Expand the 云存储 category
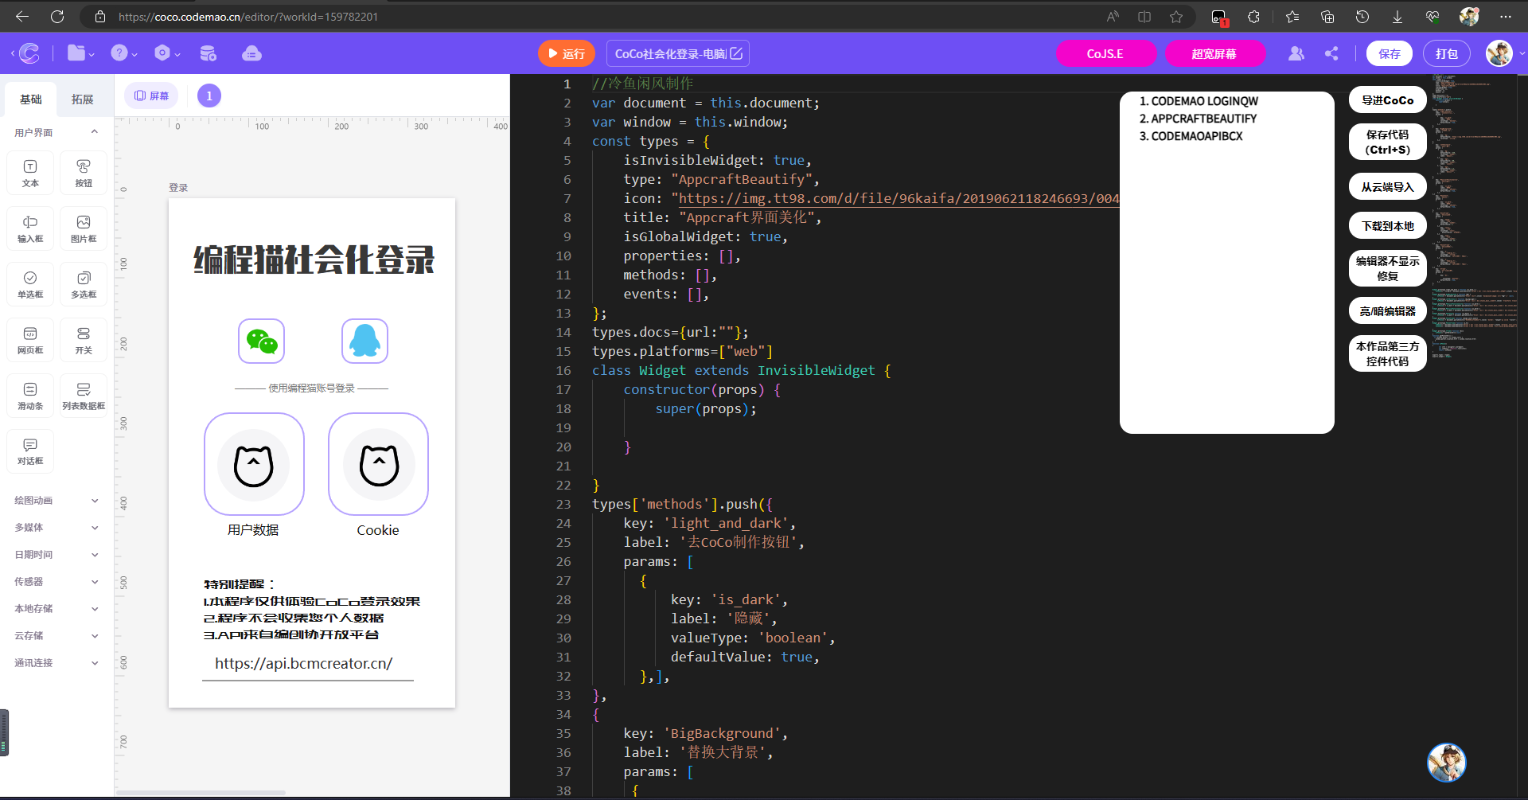 pyautogui.click(x=57, y=636)
